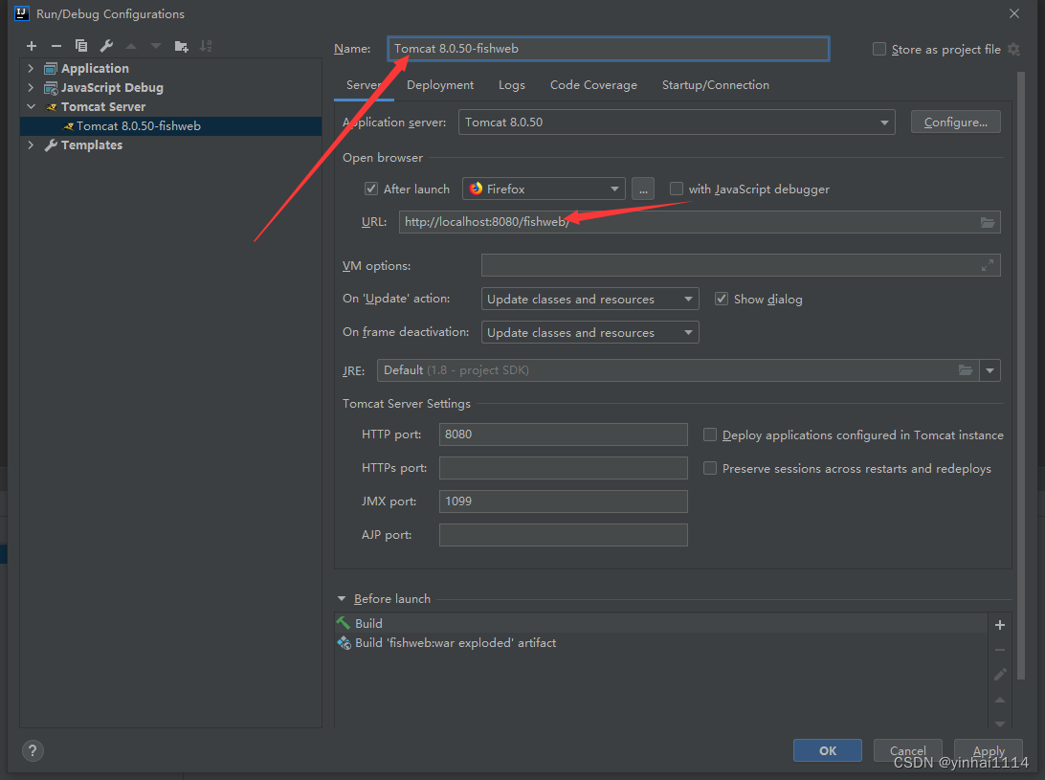Move the Before launch task up

pyautogui.click(x=1000, y=700)
